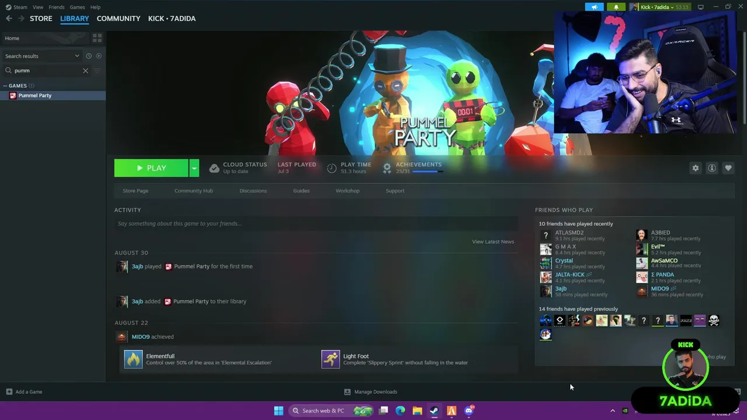Screen dimensions: 747x420
Task: Open the notifications bell icon
Action: pyautogui.click(x=616, y=7)
